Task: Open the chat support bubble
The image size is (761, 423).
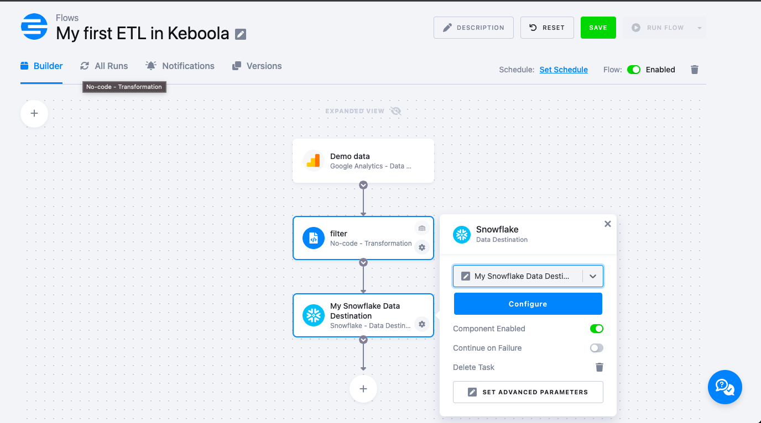Action: (x=724, y=387)
